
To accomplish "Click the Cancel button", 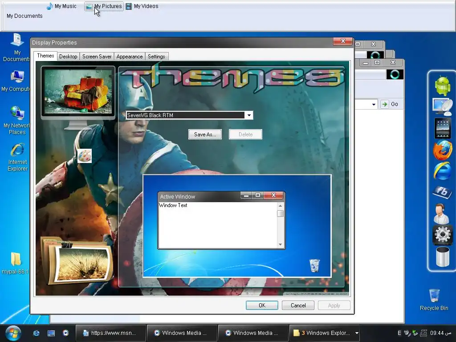I will [x=298, y=305].
